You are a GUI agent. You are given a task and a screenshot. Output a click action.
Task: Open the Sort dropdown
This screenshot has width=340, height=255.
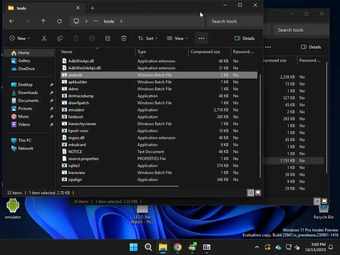[148, 39]
